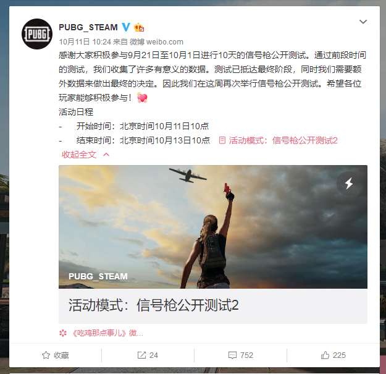The width and height of the screenshot is (386, 374).
Task: Open the flare gun article image
Action: (213, 227)
